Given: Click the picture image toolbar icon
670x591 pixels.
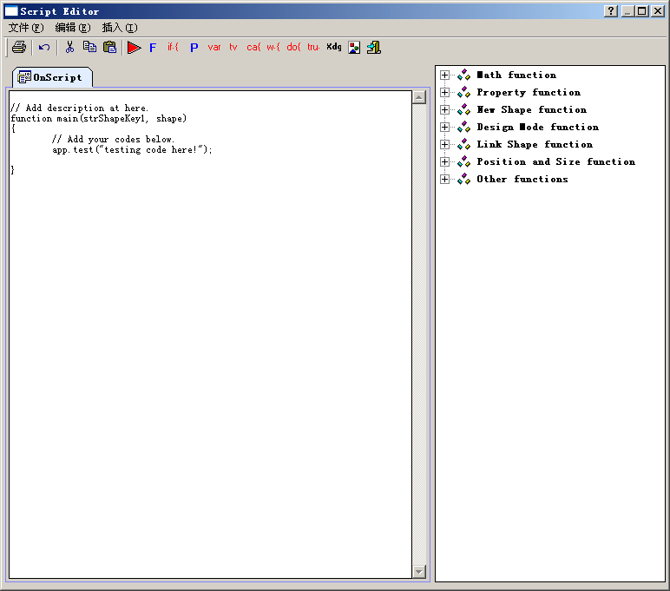Looking at the screenshot, I should click(x=354, y=48).
